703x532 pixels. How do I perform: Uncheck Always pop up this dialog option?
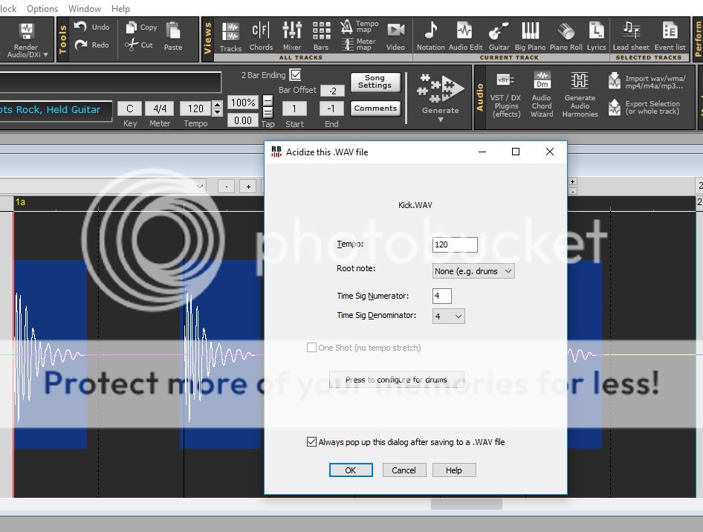point(311,442)
